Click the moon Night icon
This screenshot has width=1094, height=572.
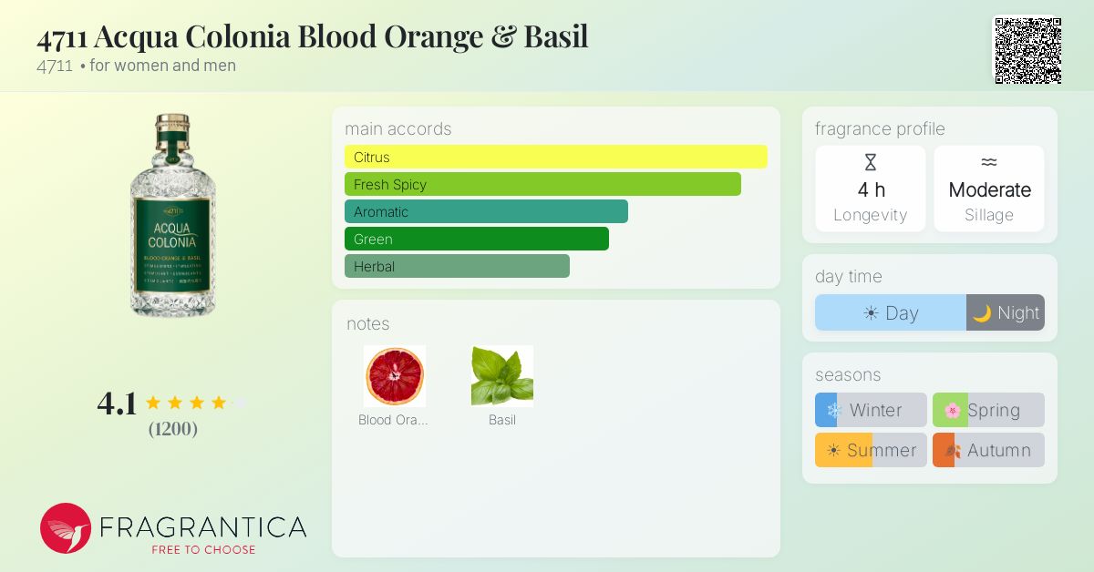point(982,313)
